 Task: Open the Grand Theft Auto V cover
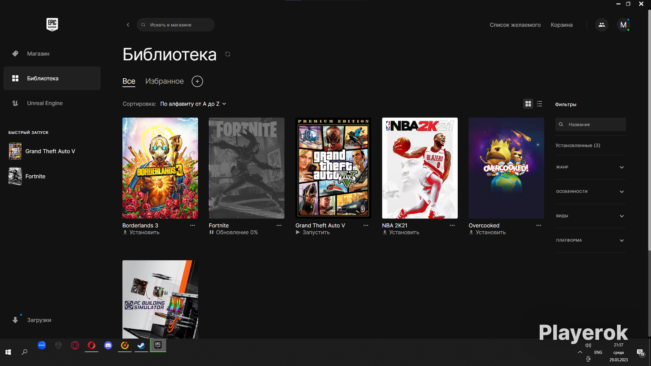coord(333,168)
